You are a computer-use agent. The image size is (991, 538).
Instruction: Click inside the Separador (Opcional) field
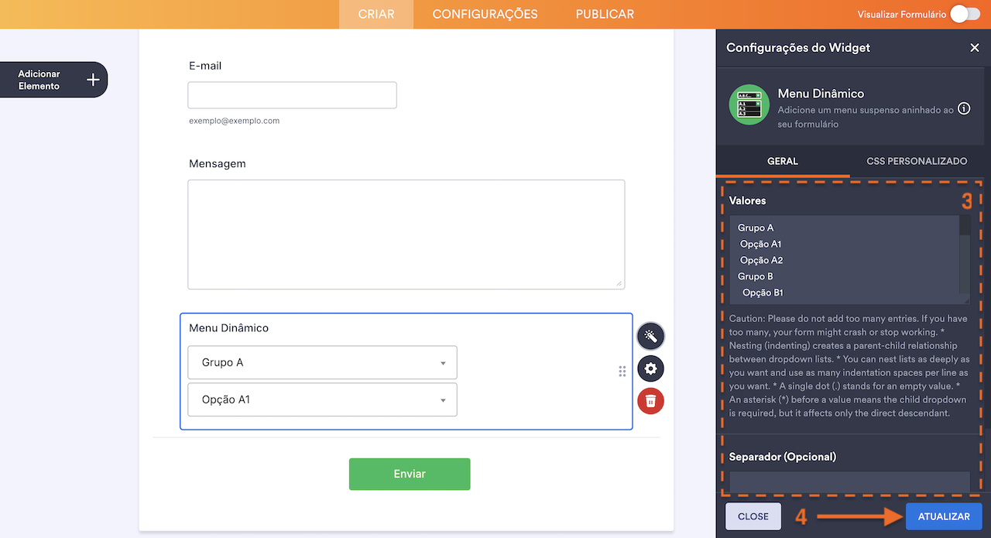(x=849, y=481)
